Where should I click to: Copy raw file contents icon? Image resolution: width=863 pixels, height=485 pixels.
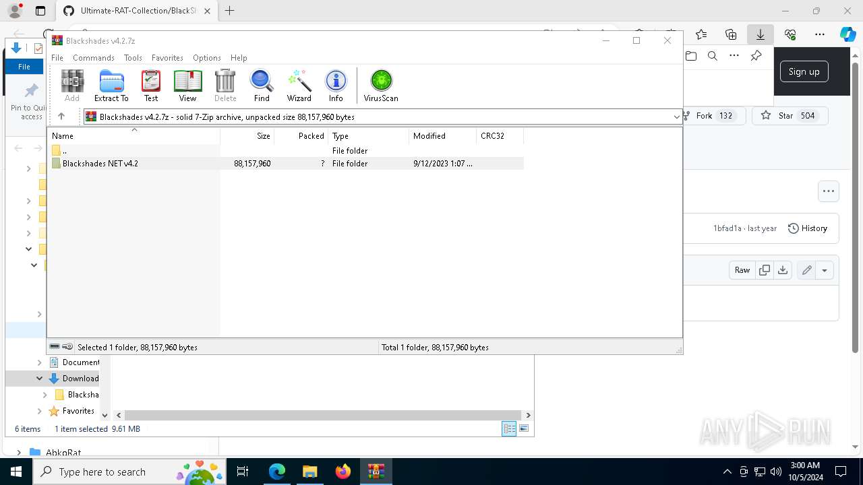pos(765,270)
